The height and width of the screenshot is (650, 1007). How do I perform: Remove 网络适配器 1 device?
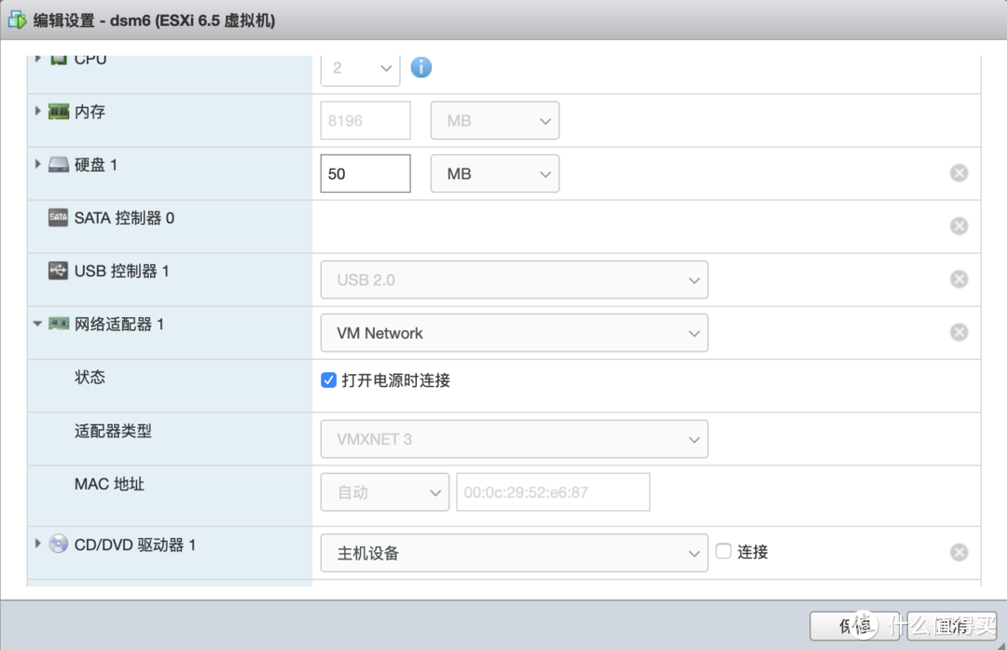959,332
